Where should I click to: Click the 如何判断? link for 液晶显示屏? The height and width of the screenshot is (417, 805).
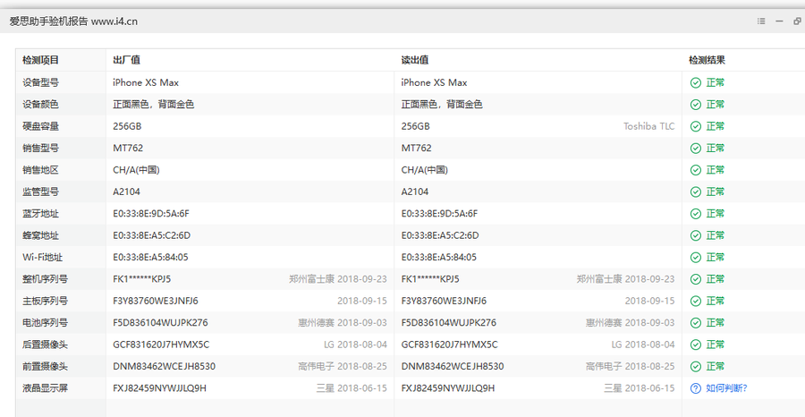pyautogui.click(x=726, y=388)
